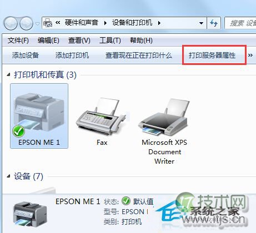Select the EPSON ME 1 printer icon

[x=39, y=115]
